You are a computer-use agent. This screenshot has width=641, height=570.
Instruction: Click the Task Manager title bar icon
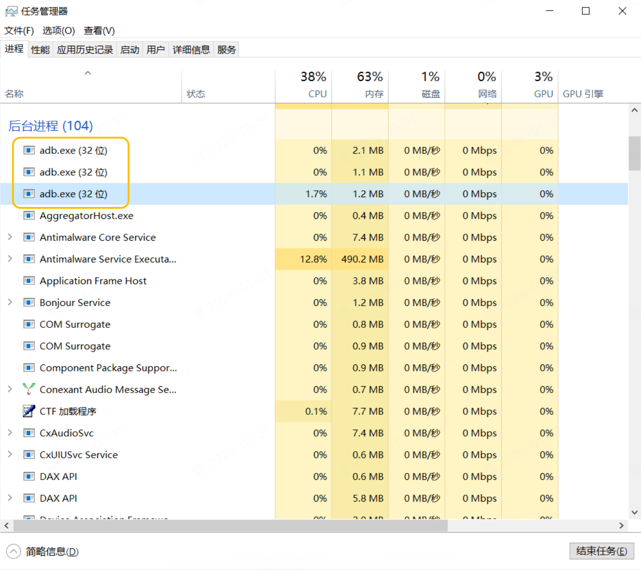pos(11,11)
